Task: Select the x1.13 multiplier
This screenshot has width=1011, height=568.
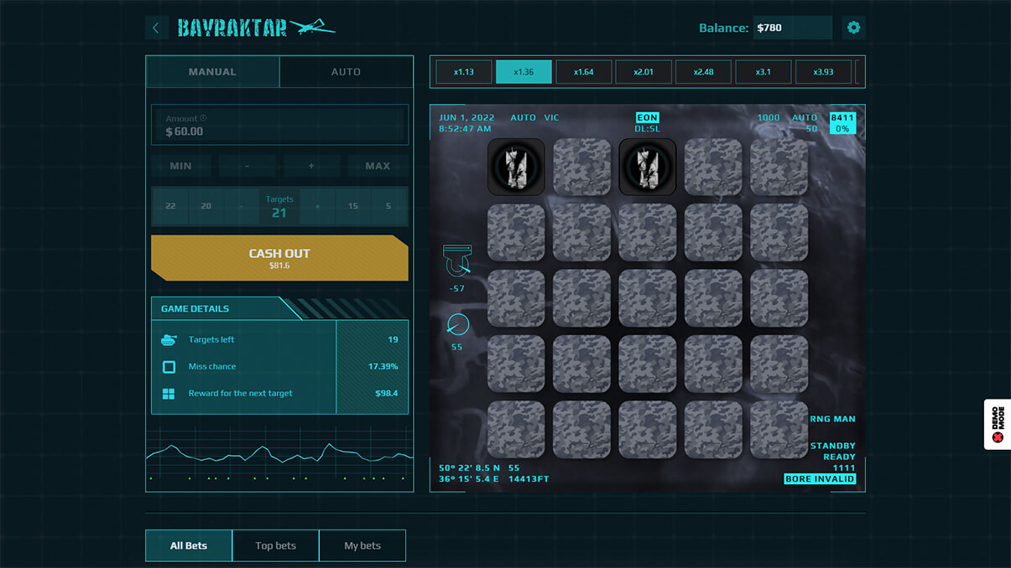Action: [x=464, y=72]
